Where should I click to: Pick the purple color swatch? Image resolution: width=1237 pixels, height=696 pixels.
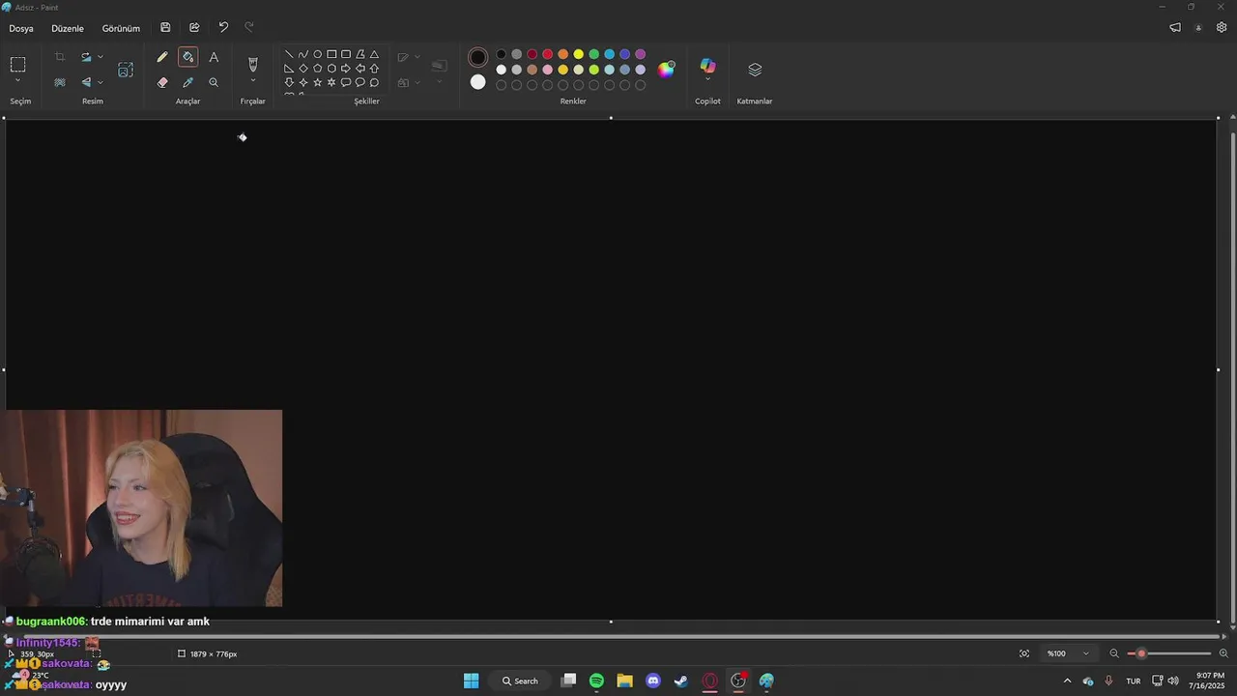click(x=640, y=54)
